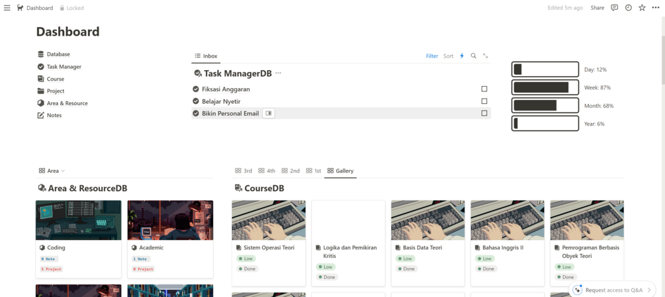Click the 5 Project tag on Coding
Viewport: 665px width, 297px height.
[51, 269]
